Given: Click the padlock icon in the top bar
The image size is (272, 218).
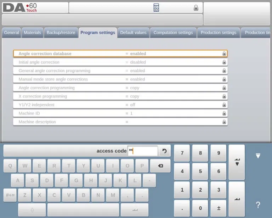Looking at the screenshot, I should 196,8.
